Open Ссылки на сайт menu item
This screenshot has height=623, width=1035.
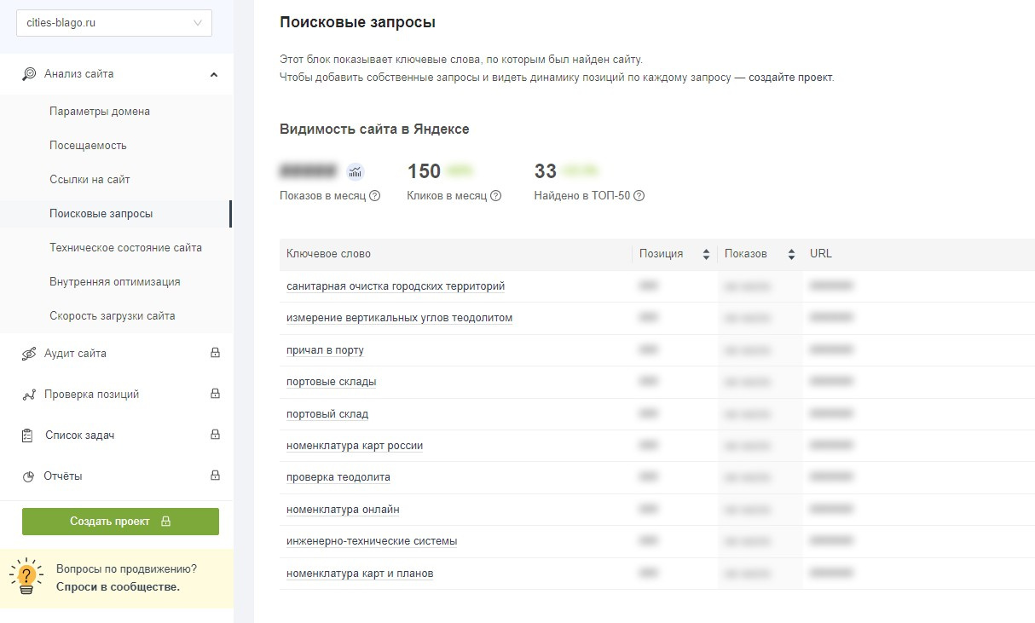pos(90,180)
